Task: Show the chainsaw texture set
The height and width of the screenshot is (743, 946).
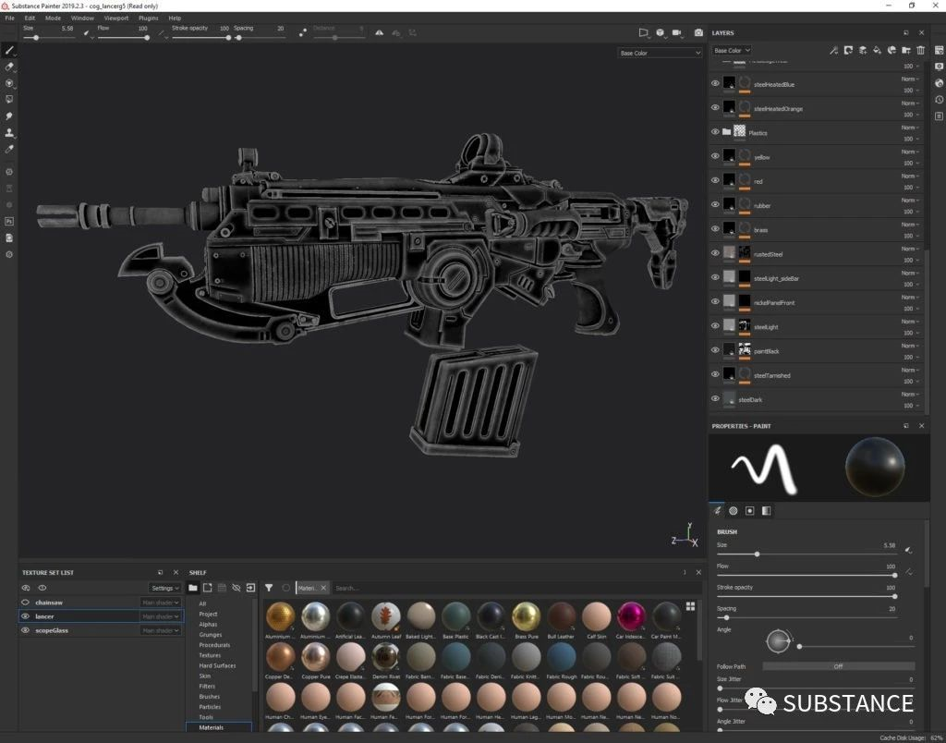Action: pos(25,603)
